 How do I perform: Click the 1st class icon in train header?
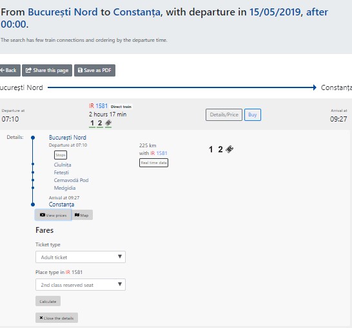click(92, 123)
